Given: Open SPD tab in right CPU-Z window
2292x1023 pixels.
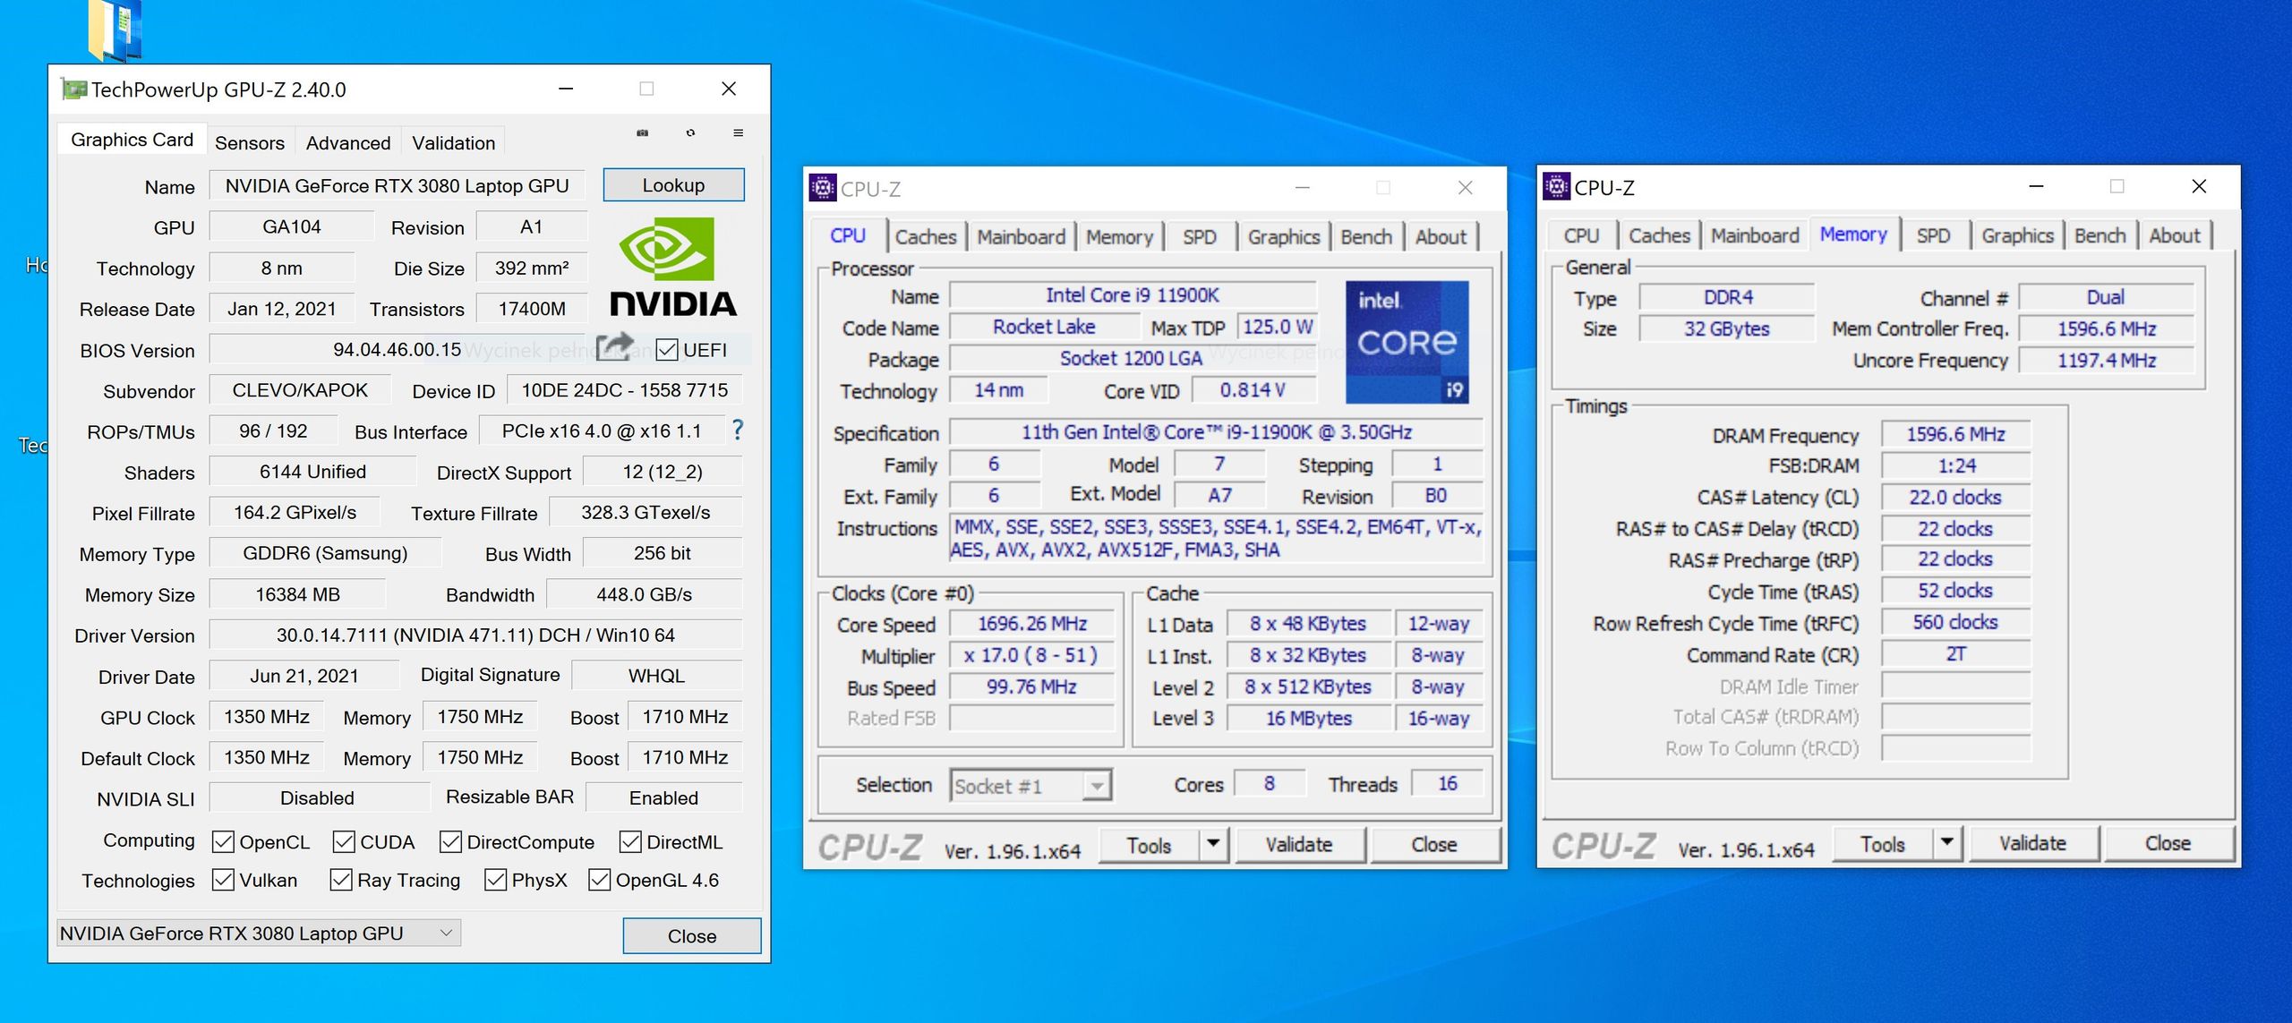Looking at the screenshot, I should [x=1933, y=235].
